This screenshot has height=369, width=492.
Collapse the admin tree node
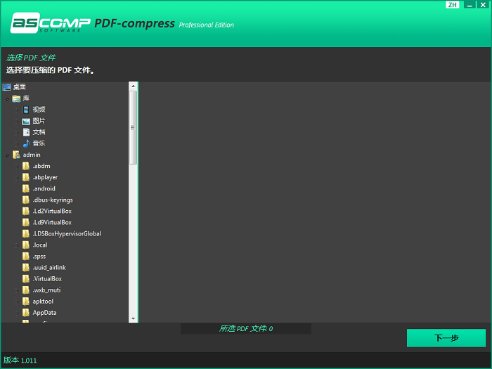(7, 155)
